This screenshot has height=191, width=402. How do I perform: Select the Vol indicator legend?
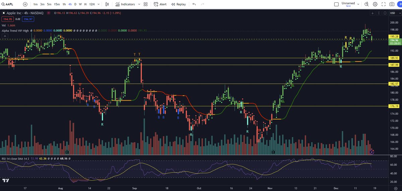tap(4, 25)
